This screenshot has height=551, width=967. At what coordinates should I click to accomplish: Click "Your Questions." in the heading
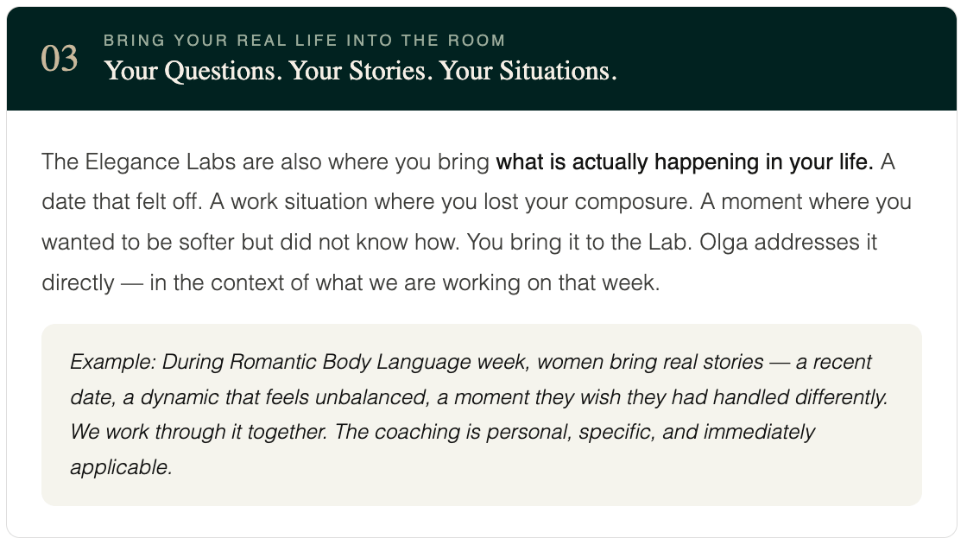pyautogui.click(x=193, y=71)
